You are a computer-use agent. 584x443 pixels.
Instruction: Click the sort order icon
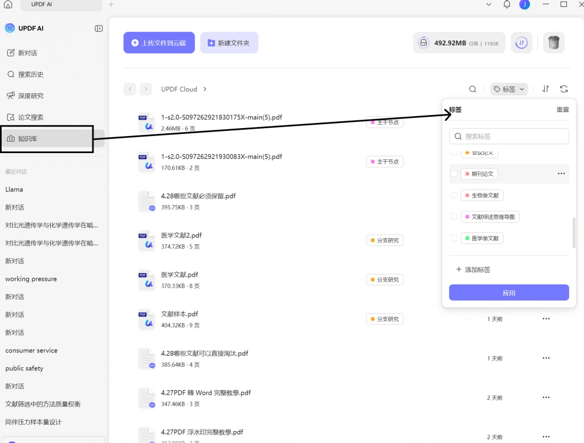[546, 89]
